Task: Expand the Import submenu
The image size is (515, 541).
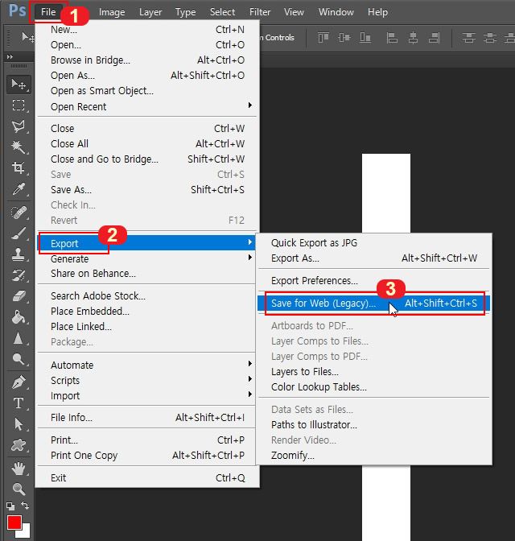Action: (x=147, y=395)
